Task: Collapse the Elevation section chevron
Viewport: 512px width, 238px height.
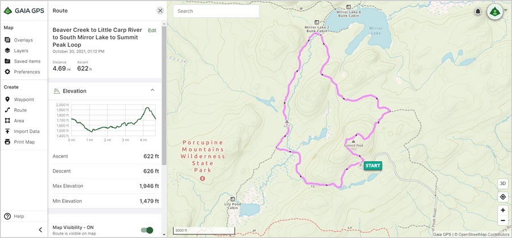Action: coord(152,90)
